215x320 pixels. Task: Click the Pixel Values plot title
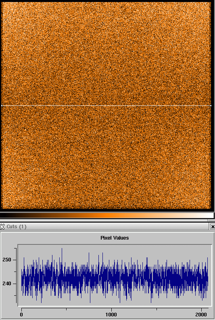pyautogui.click(x=115, y=238)
